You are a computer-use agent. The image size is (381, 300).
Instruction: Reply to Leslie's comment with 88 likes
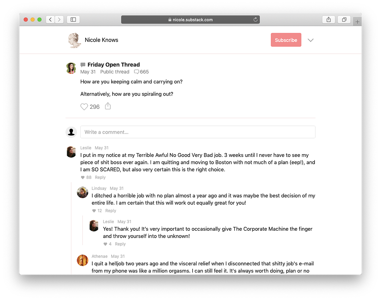pos(100,177)
